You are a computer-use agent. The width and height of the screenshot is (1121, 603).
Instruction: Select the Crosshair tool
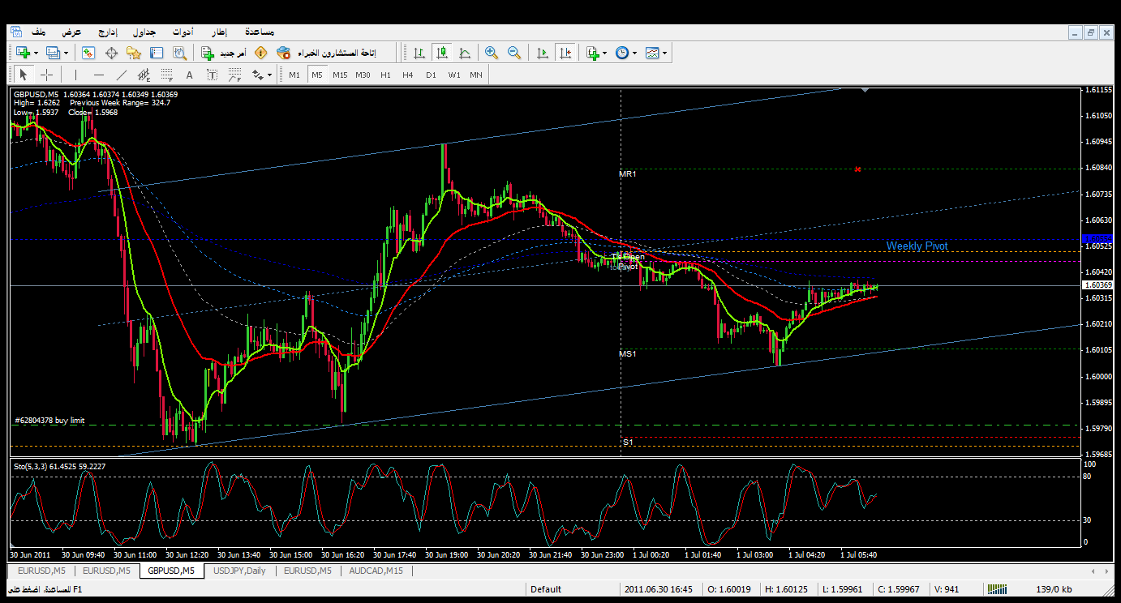pyautogui.click(x=47, y=75)
